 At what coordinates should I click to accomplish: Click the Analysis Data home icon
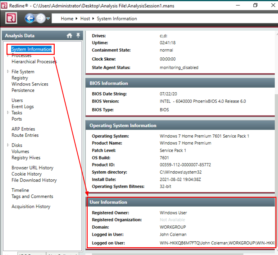pos(69,36)
